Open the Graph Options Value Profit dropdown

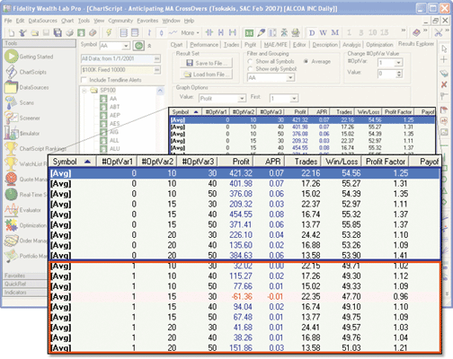click(242, 99)
